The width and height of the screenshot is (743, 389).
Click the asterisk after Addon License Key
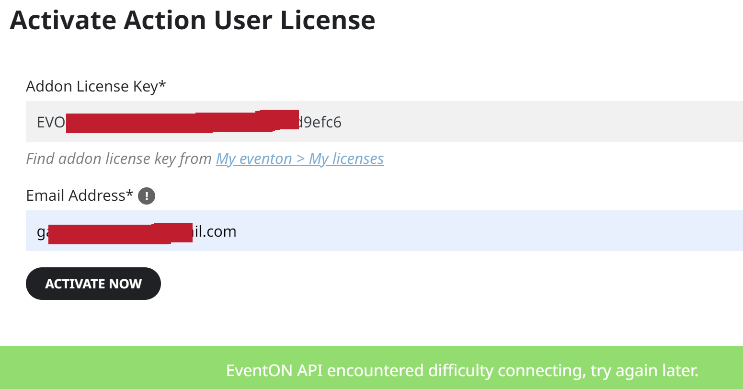[x=162, y=84]
